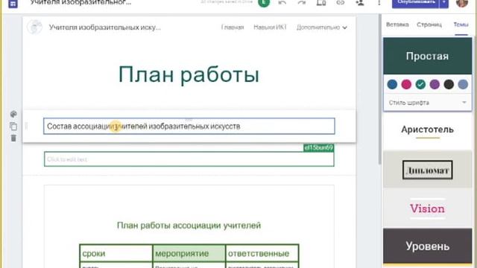Open more options three-dot menu
This screenshot has width=477, height=268.
[x=379, y=3]
